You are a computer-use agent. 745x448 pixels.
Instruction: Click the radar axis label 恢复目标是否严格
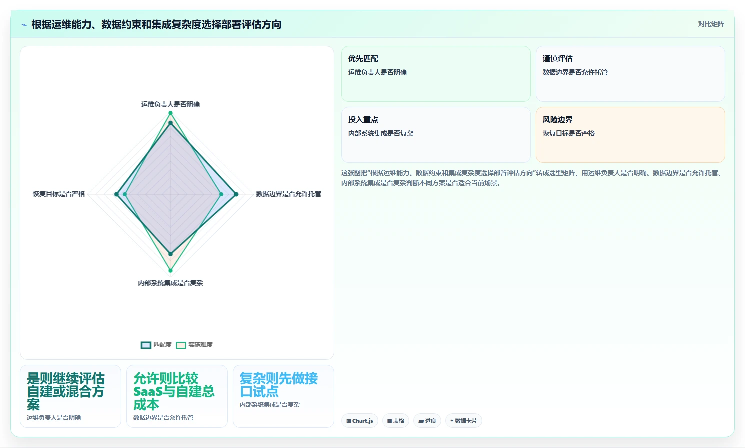tap(59, 194)
